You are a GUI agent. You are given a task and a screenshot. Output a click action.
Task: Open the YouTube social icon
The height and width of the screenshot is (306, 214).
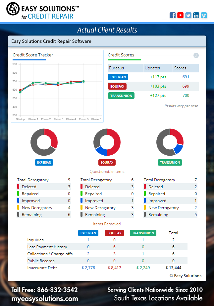click(180, 15)
